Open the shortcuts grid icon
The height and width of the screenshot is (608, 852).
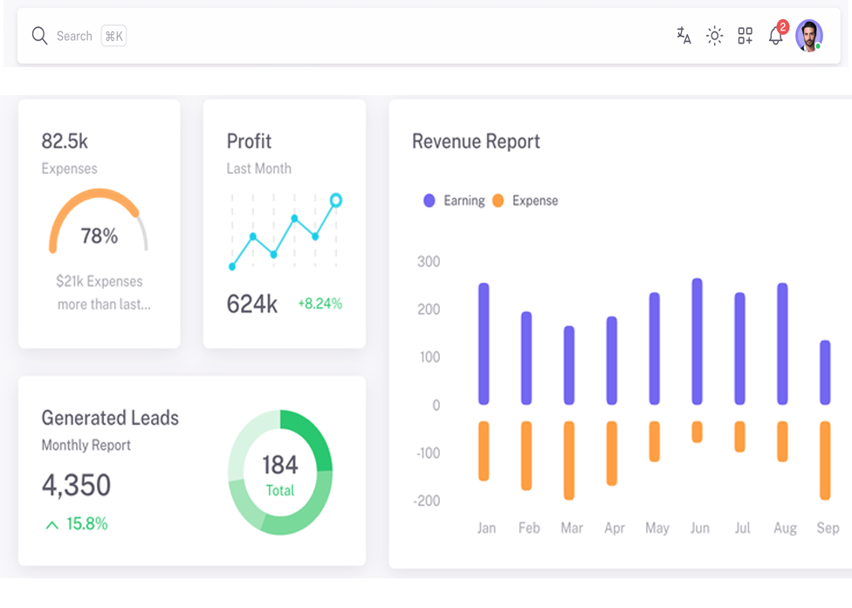pyautogui.click(x=745, y=36)
